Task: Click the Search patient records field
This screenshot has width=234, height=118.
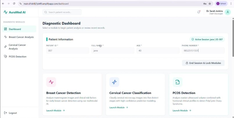Action: 62,12
